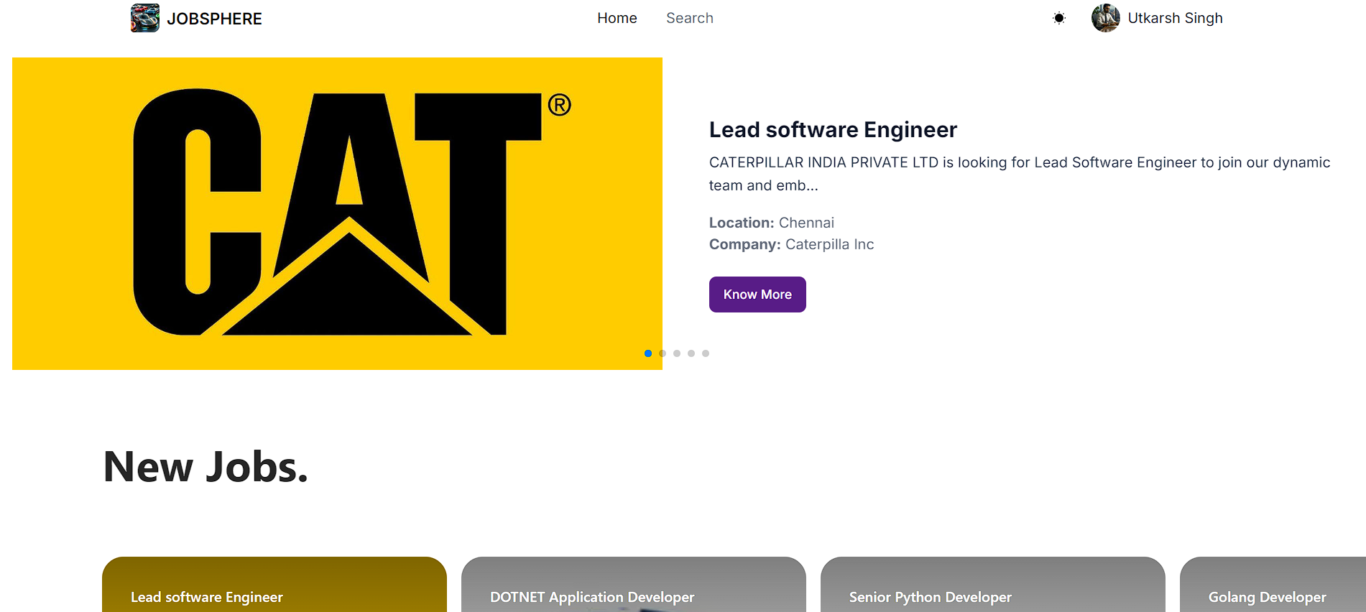Go to the Home nav item
Viewport: 1366px width, 612px height.
pos(617,18)
